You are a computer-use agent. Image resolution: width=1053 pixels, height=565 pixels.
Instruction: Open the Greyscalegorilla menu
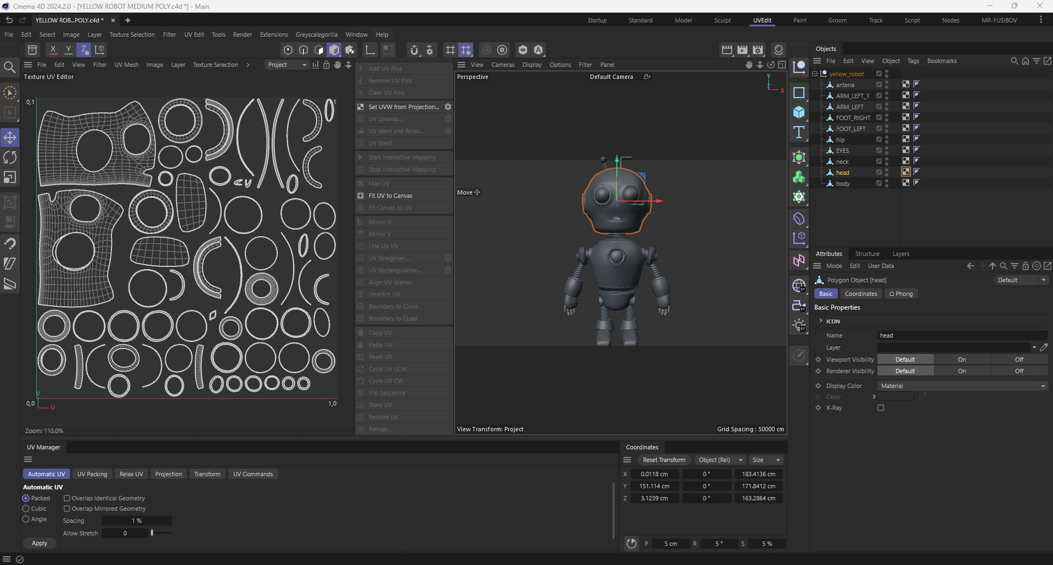tap(317, 35)
